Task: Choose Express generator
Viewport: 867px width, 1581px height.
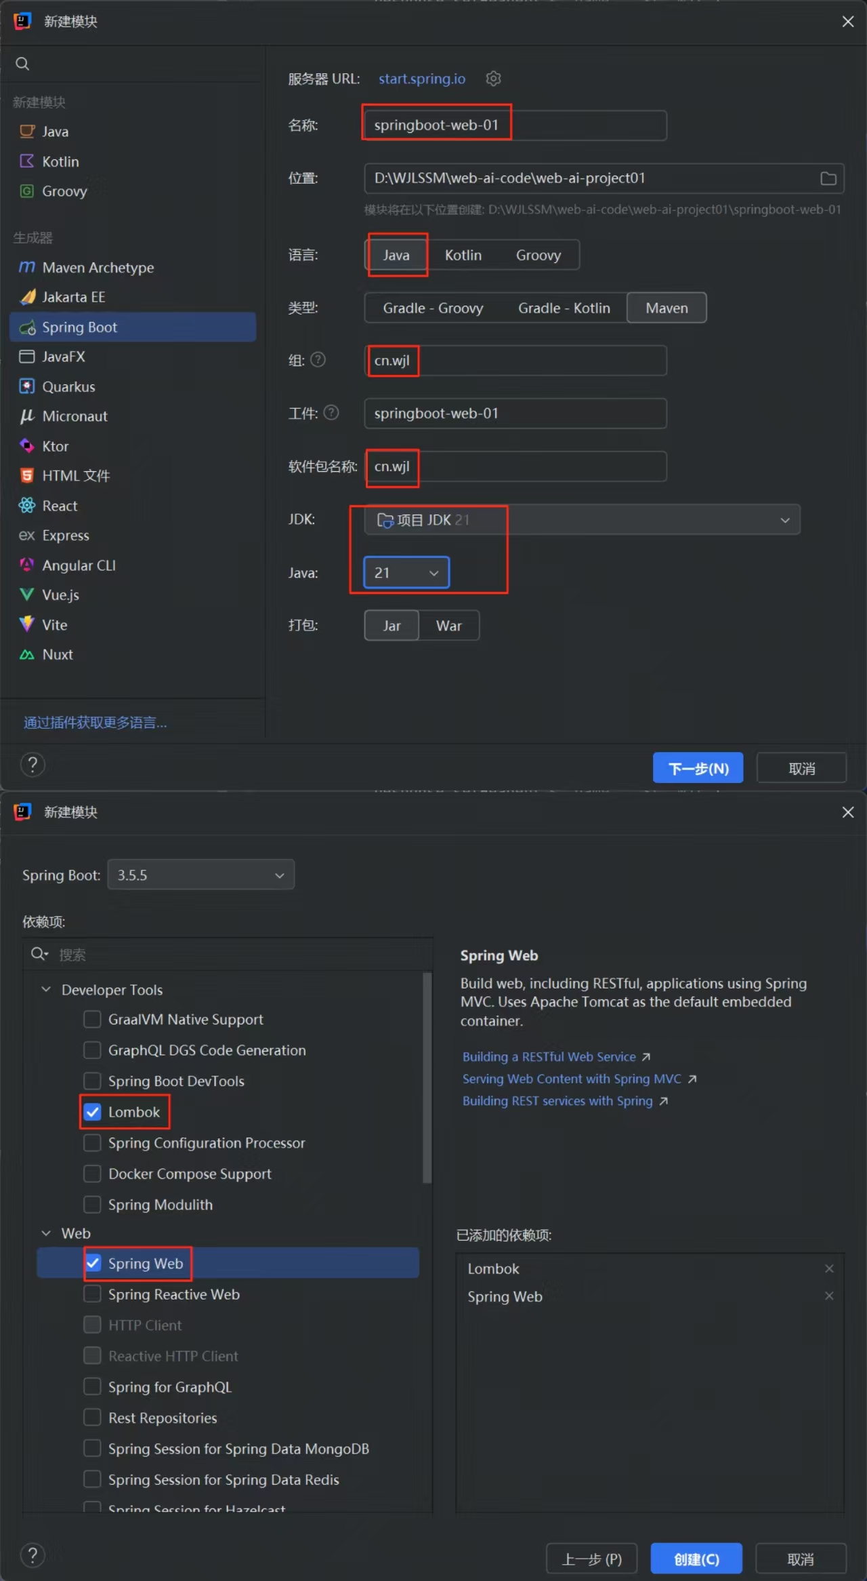Action: coord(134,536)
